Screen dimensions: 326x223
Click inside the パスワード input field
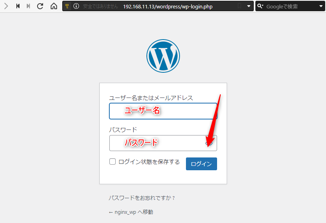point(158,143)
